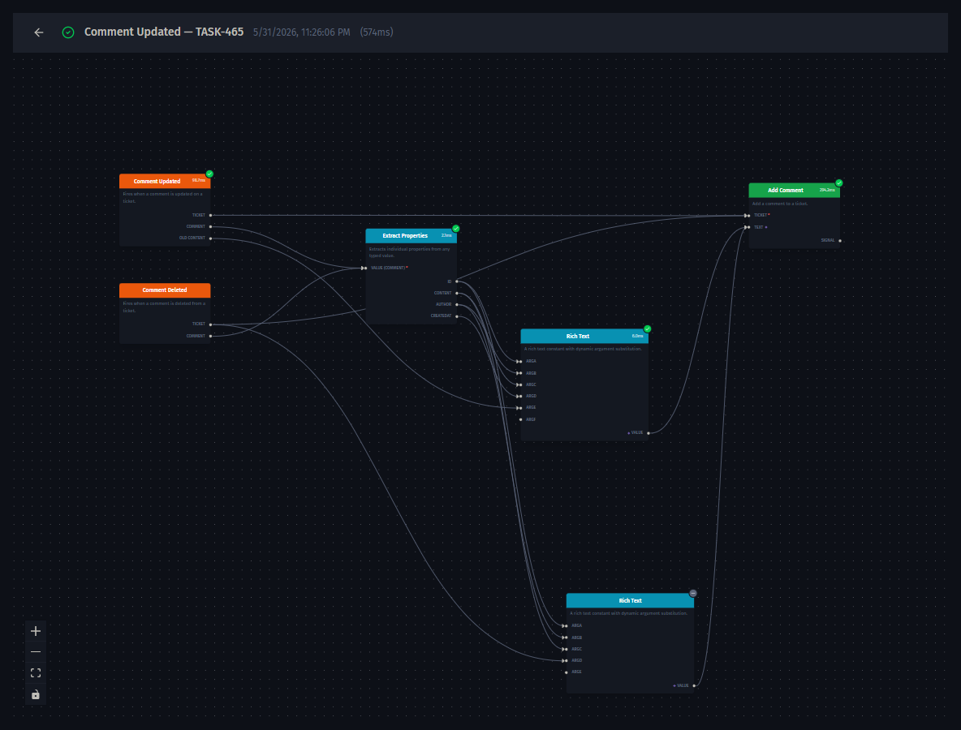Click the green run success status icon in header
This screenshot has width=961, height=730.
click(68, 32)
